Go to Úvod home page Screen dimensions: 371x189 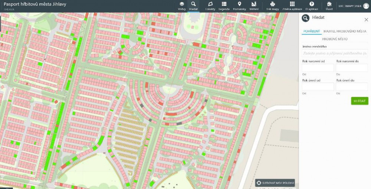point(329,6)
